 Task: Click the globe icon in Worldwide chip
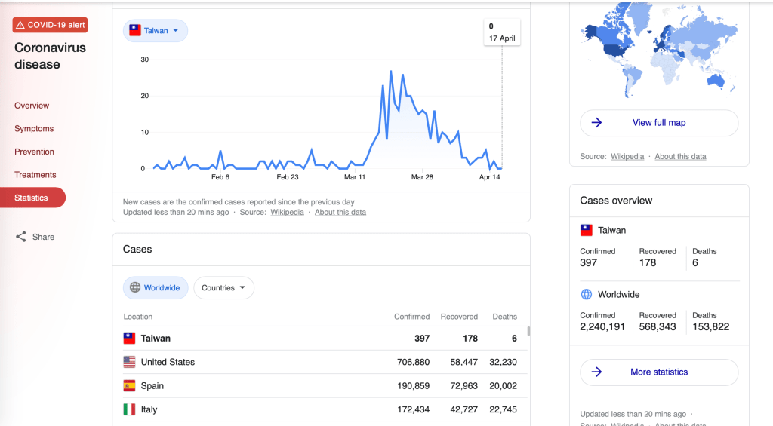tap(135, 288)
